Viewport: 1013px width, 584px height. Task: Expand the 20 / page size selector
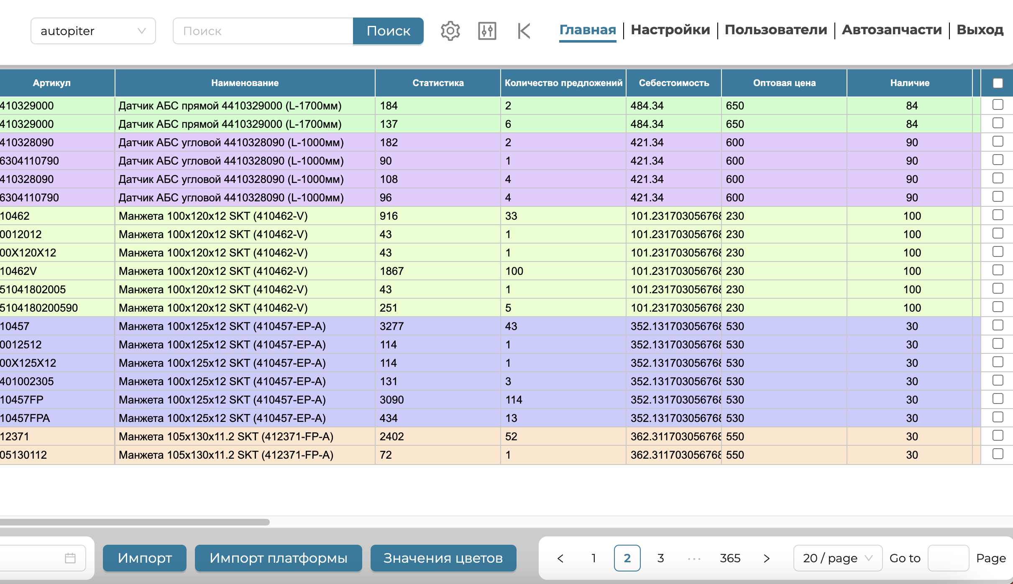coord(837,558)
